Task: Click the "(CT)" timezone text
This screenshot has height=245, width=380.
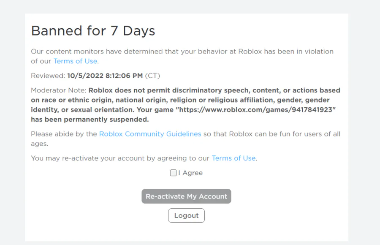Action: tap(152, 76)
